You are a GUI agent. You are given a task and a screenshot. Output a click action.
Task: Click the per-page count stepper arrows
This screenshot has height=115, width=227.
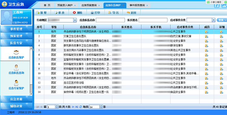[x=101, y=107]
